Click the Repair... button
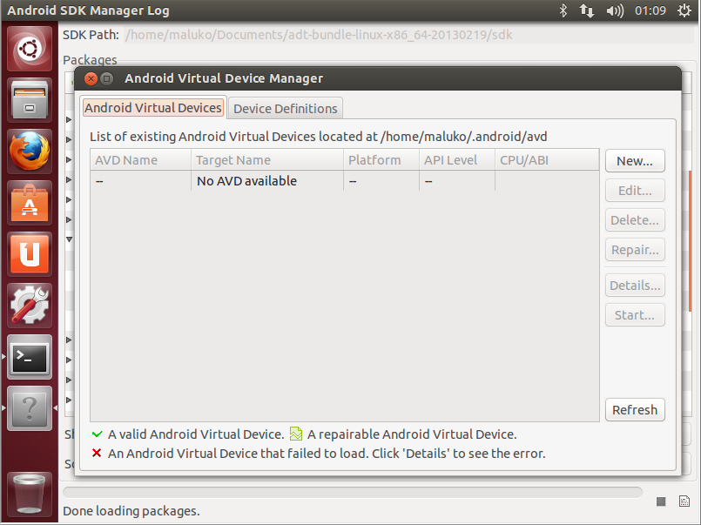The height and width of the screenshot is (525, 701). pos(635,249)
